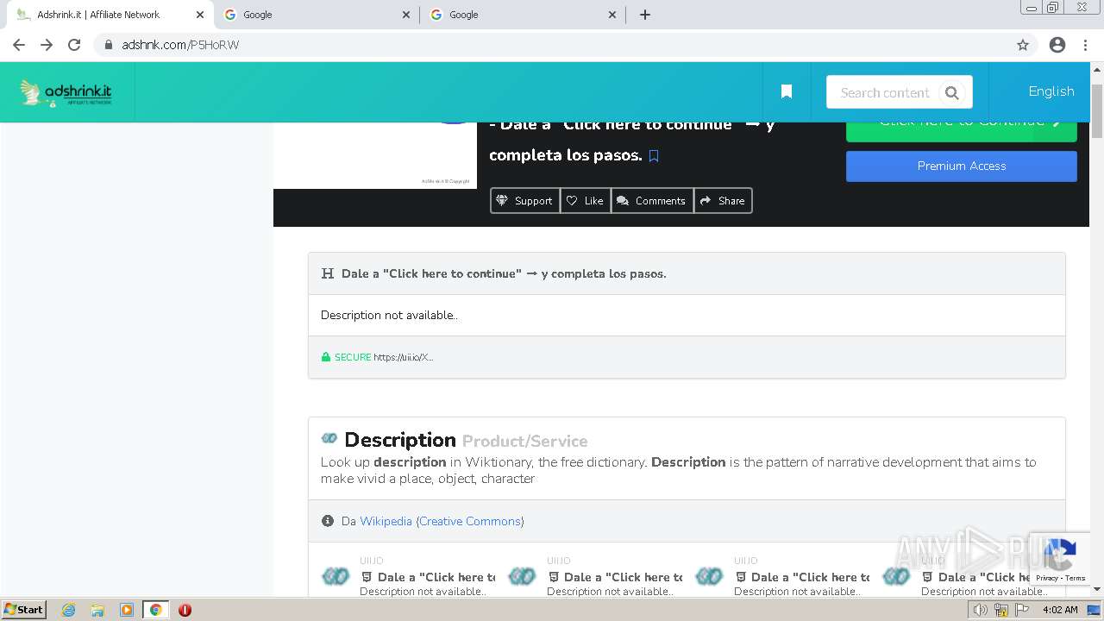Click the "Description not available.." text in panel
Viewport: 1104px width, 621px height.
389,316
